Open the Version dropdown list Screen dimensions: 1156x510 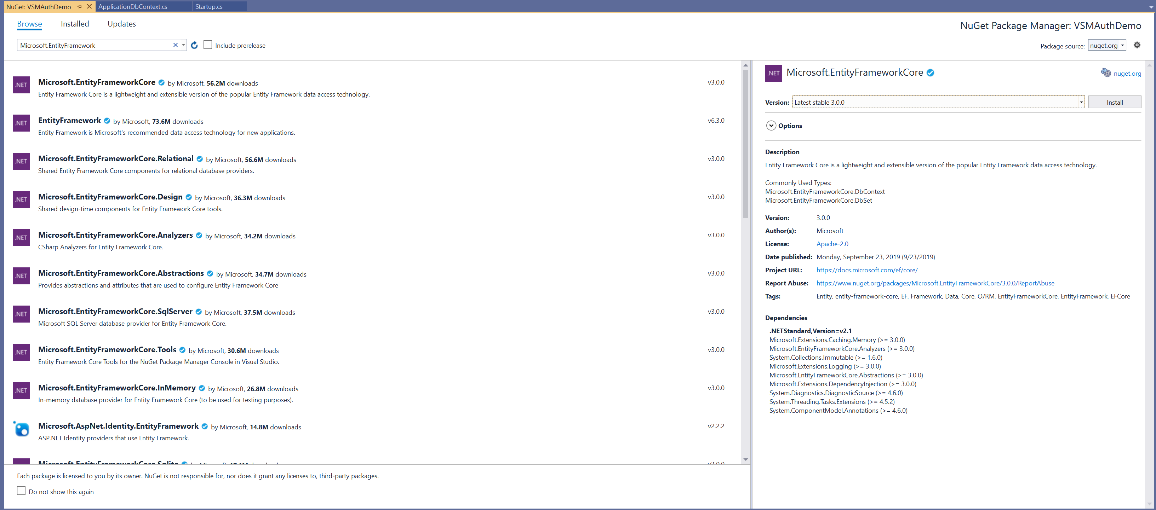click(x=1081, y=102)
